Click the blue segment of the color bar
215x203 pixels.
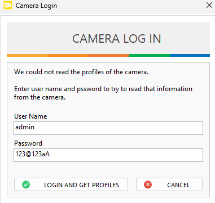(190, 55)
